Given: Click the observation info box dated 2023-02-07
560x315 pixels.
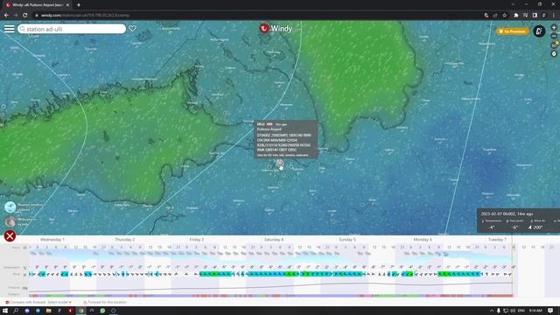Looking at the screenshot, I should (x=518, y=220).
